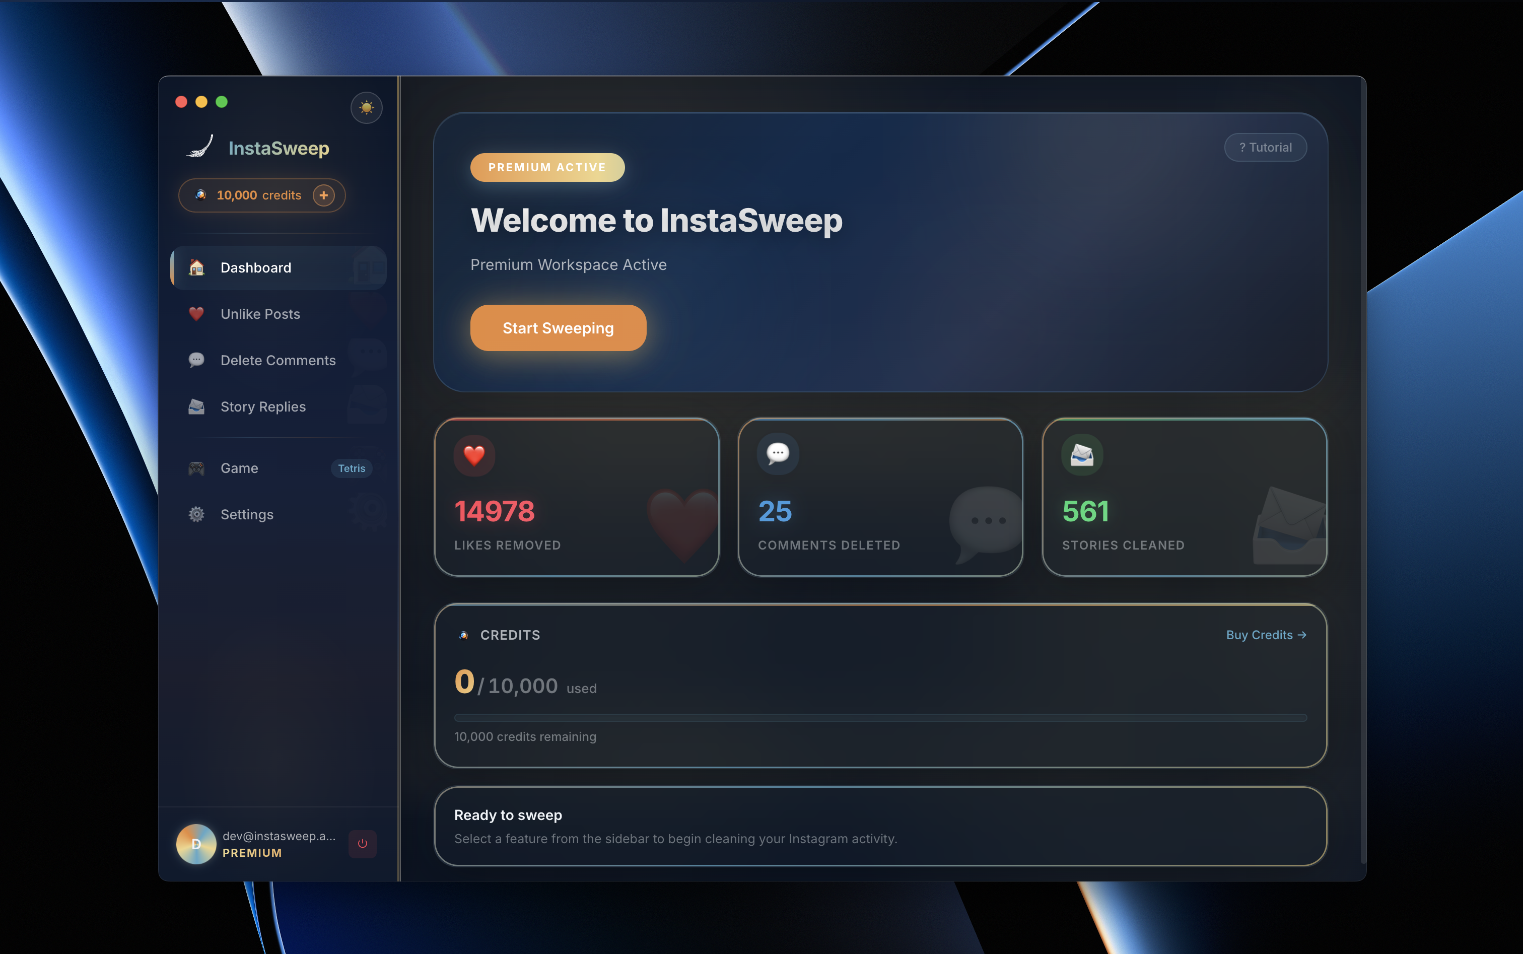Open the Tutorial
Screen dimensions: 1523x954
(1266, 147)
